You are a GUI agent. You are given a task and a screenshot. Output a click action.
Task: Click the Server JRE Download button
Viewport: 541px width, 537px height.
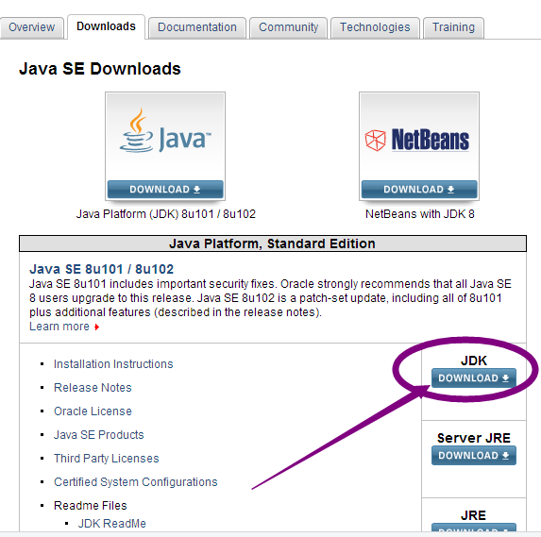pos(474,455)
